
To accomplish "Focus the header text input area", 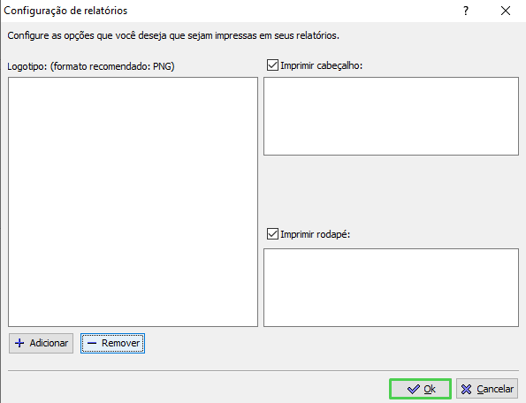I will [391, 117].
